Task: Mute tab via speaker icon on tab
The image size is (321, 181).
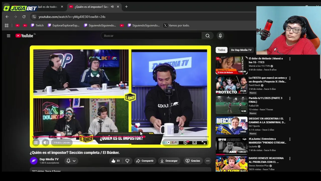Action: (112, 7)
